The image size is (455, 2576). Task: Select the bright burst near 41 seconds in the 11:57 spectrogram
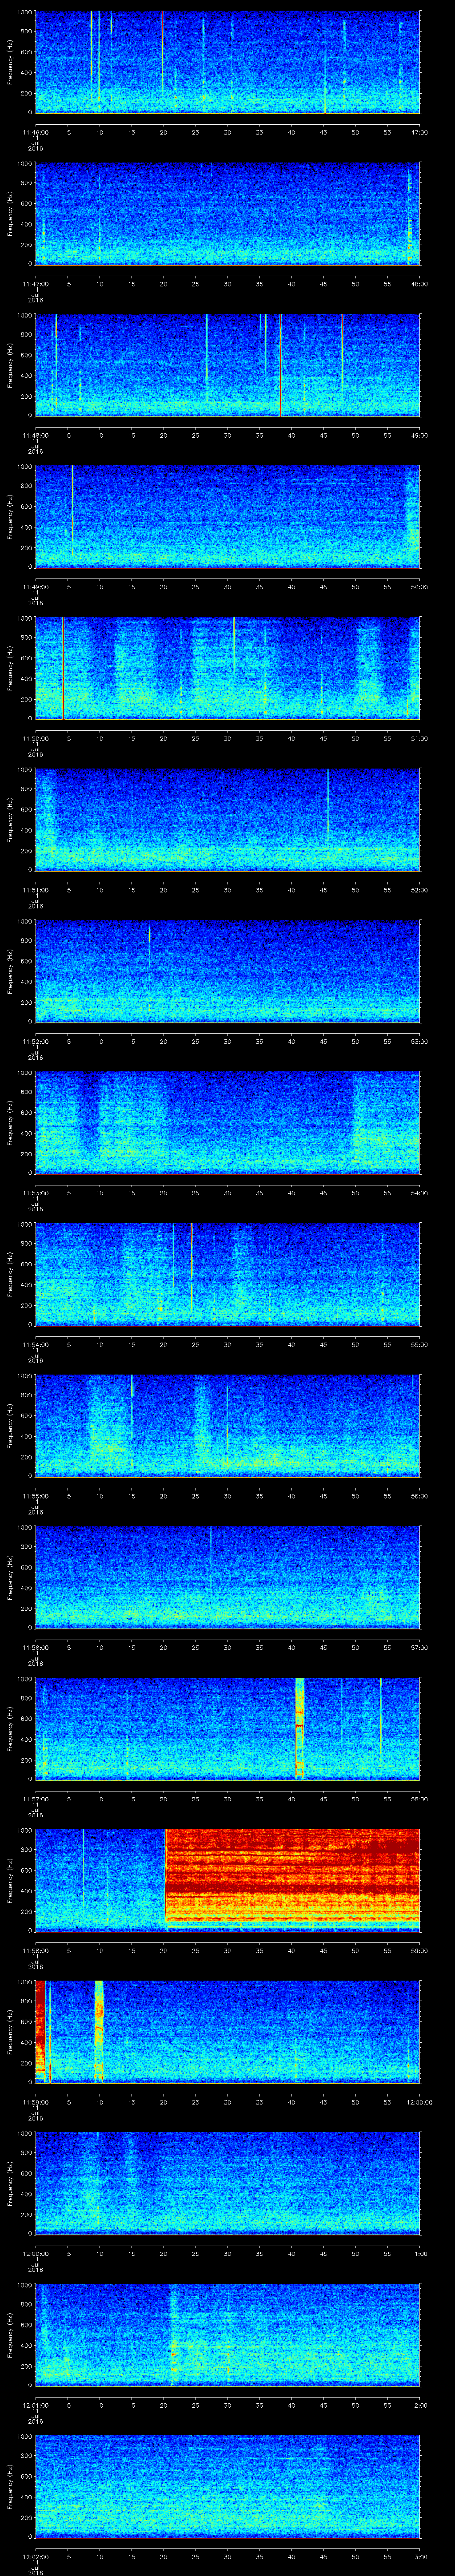[x=299, y=1727]
